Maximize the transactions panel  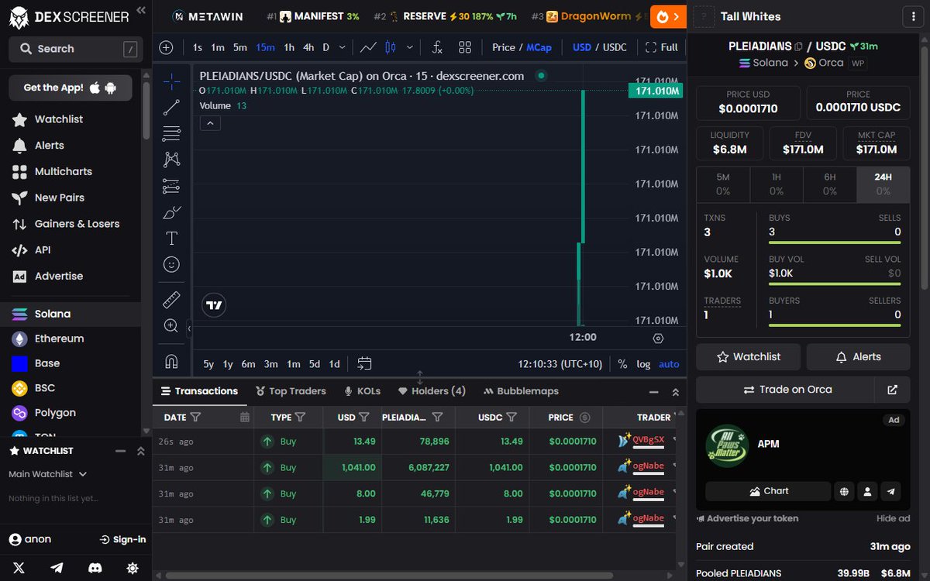(x=675, y=392)
